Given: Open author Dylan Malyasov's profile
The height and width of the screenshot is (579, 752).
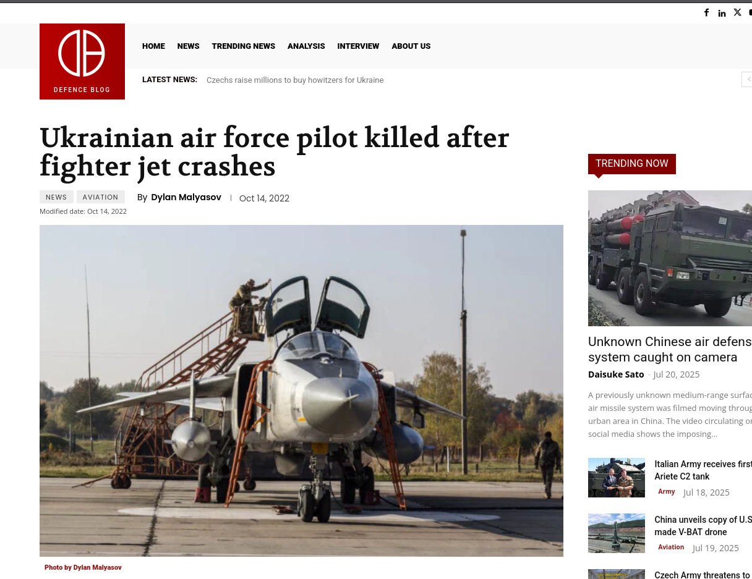Looking at the screenshot, I should coord(186,197).
